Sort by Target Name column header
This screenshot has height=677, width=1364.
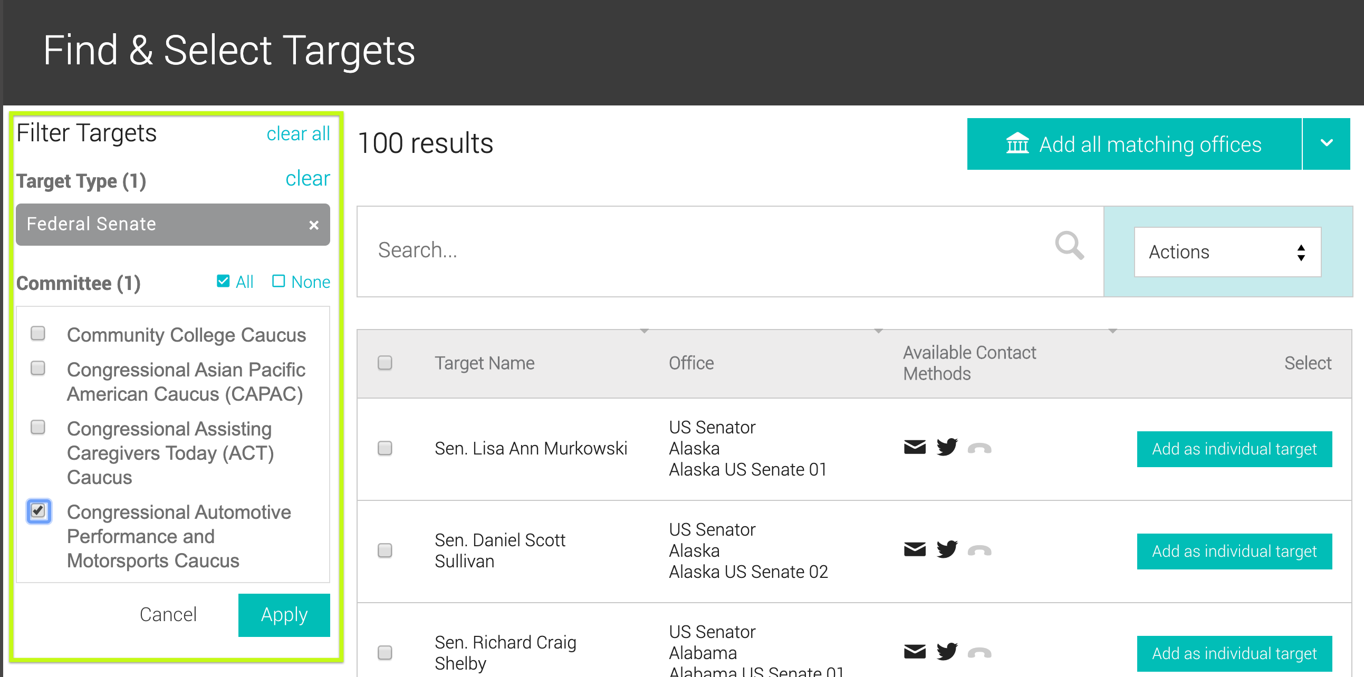point(485,363)
